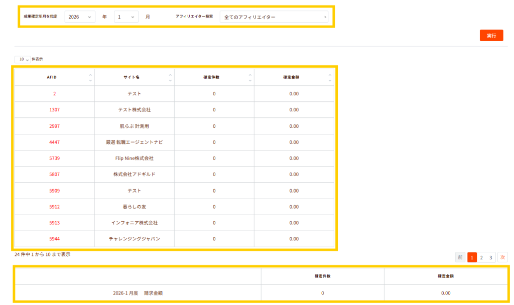The height and width of the screenshot is (305, 514).
Task: Open AFID 4447 link
Action: (54, 142)
